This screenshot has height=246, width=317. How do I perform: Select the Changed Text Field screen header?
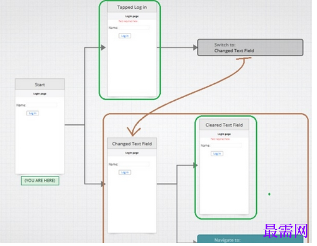(132, 143)
